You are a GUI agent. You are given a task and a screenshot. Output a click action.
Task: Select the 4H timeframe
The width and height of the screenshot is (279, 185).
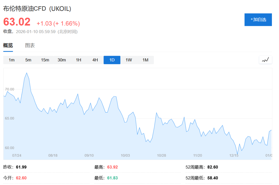[95, 60]
